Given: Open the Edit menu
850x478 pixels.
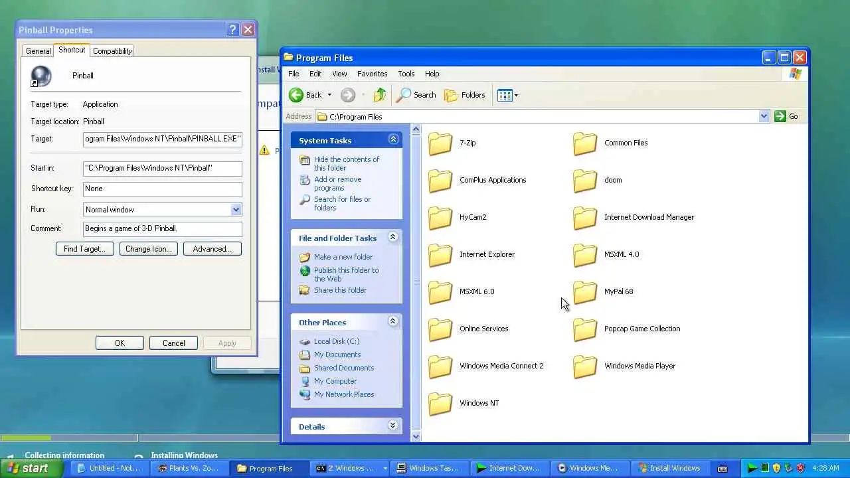Looking at the screenshot, I should 315,74.
